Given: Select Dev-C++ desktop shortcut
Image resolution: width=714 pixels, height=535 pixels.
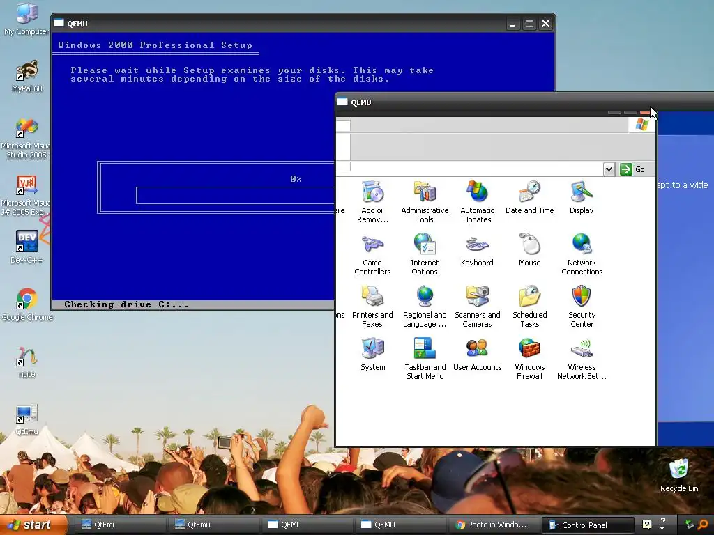Looking at the screenshot, I should pos(26,247).
